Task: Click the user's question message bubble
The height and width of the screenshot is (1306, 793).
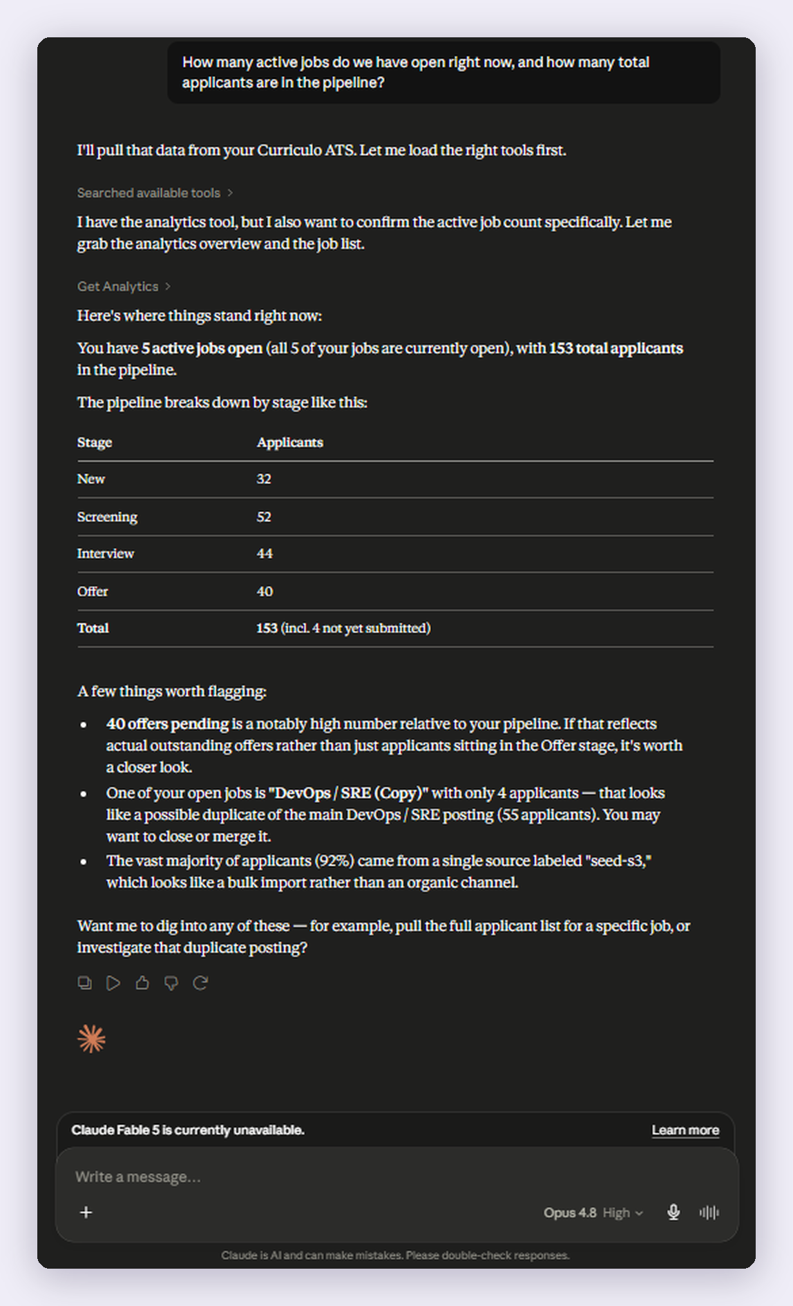Action: point(443,73)
